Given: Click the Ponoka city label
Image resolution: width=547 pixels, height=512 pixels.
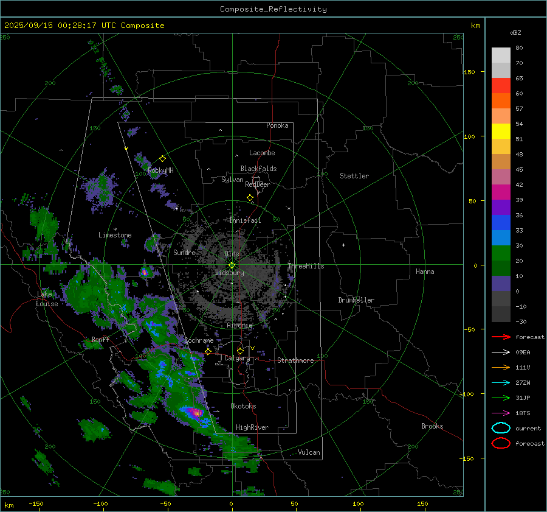Looking at the screenshot, I should (x=277, y=125).
